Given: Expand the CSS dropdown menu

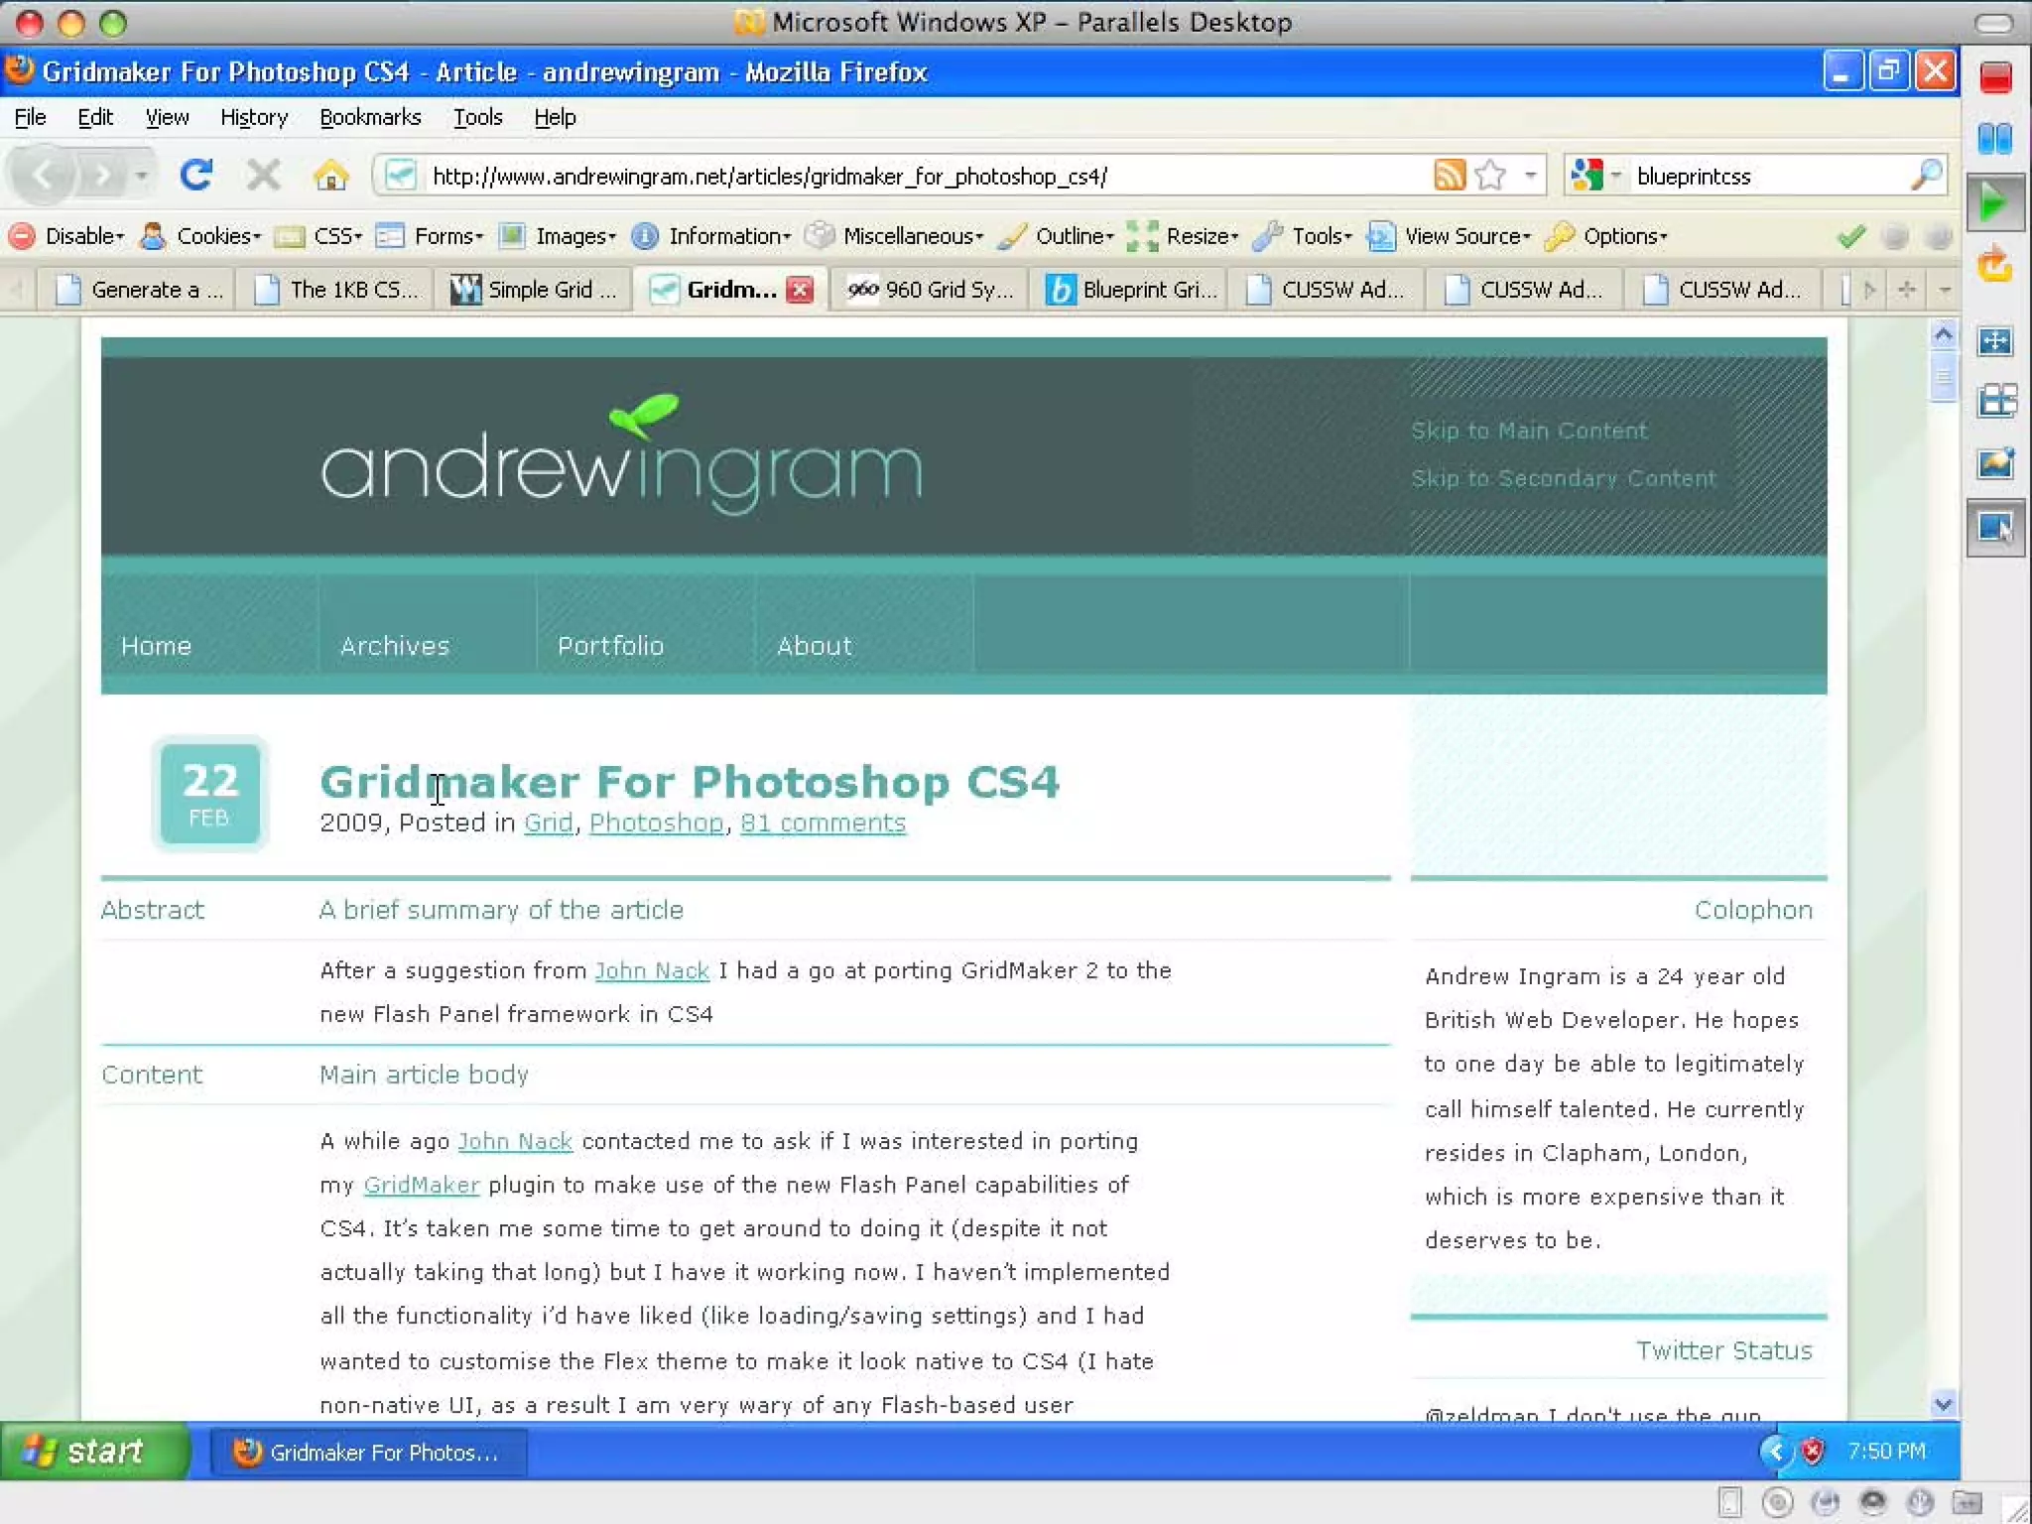Looking at the screenshot, I should (x=336, y=236).
